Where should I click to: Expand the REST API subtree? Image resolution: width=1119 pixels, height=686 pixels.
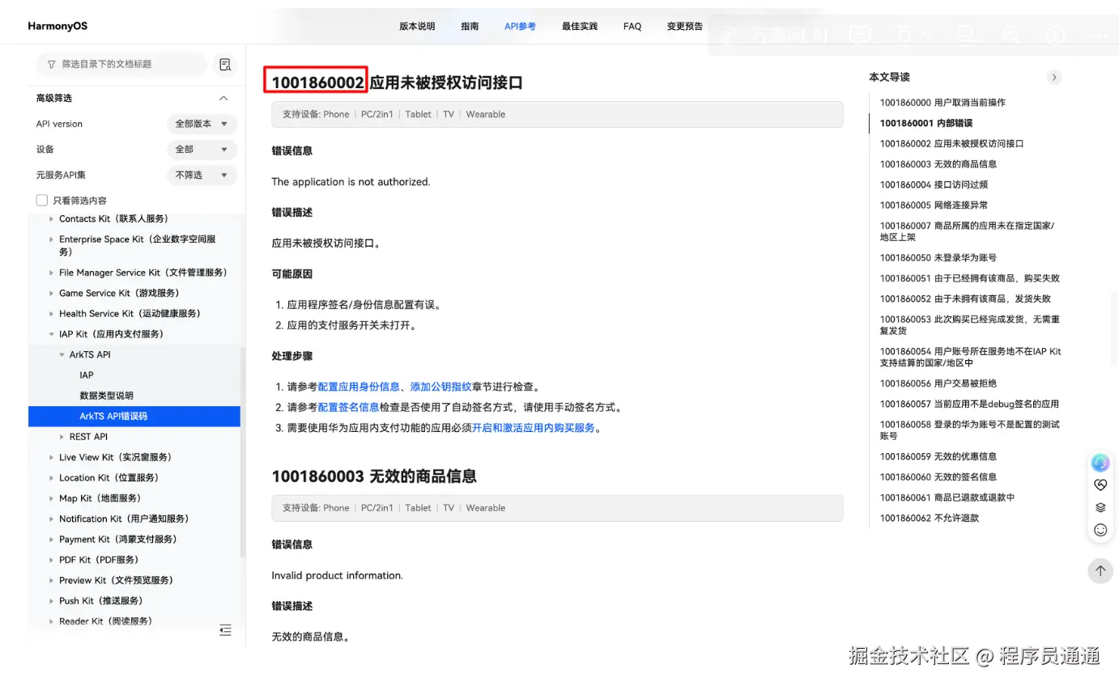(x=62, y=437)
